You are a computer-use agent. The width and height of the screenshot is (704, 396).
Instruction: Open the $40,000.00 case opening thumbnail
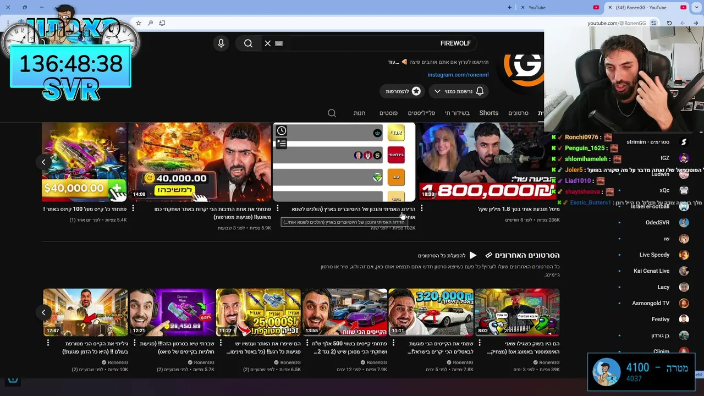[x=84, y=162]
